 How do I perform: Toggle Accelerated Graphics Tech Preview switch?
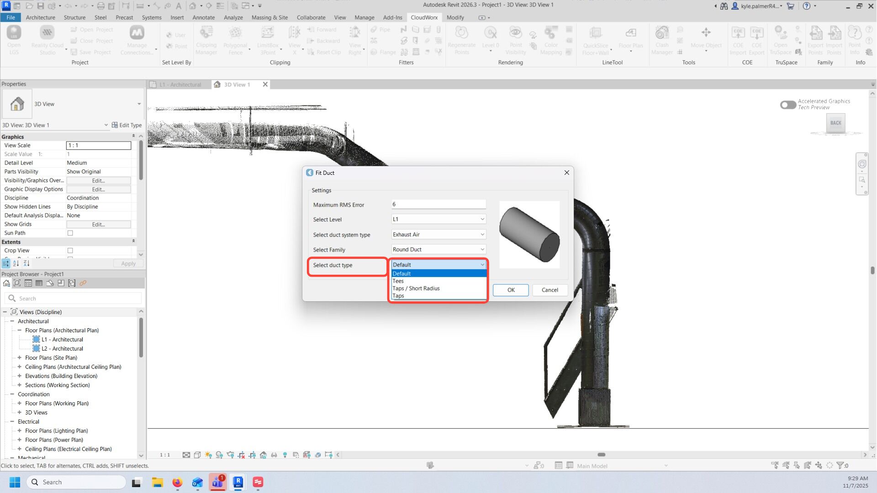click(788, 105)
